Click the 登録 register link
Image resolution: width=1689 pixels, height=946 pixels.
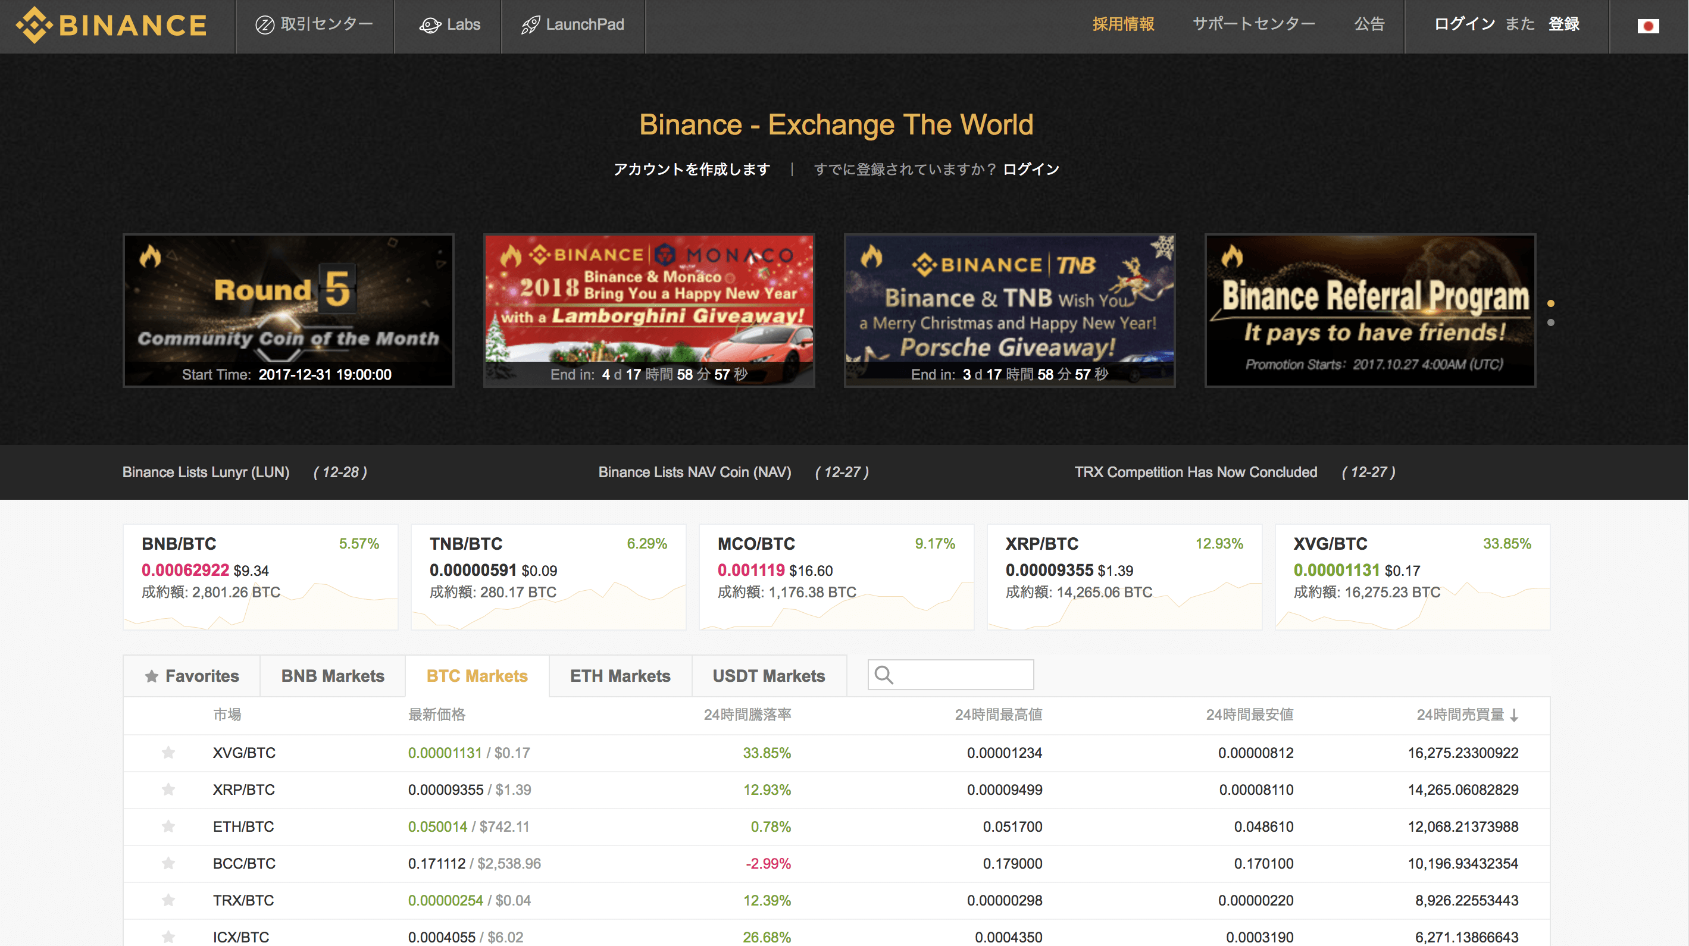point(1564,24)
